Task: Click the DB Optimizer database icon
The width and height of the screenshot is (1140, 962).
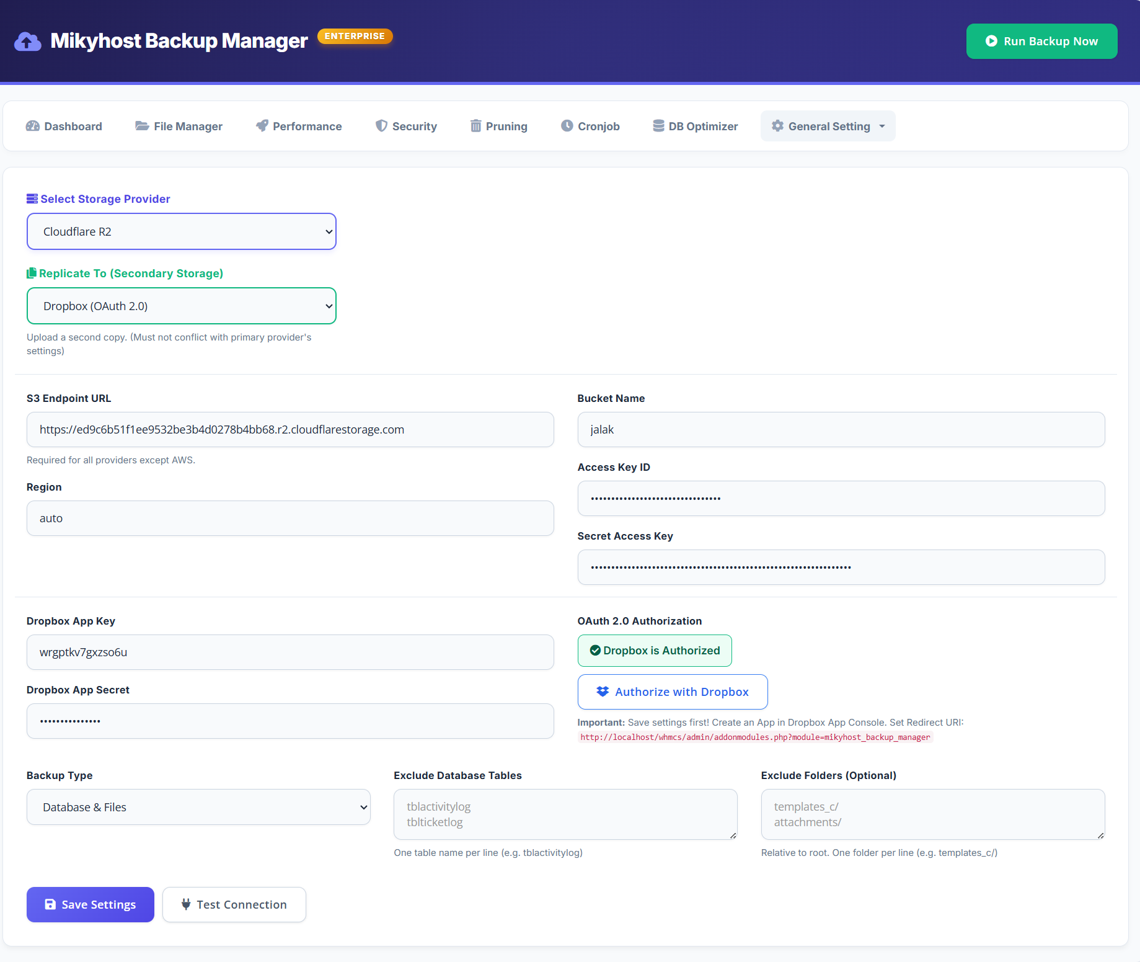Action: pos(658,126)
